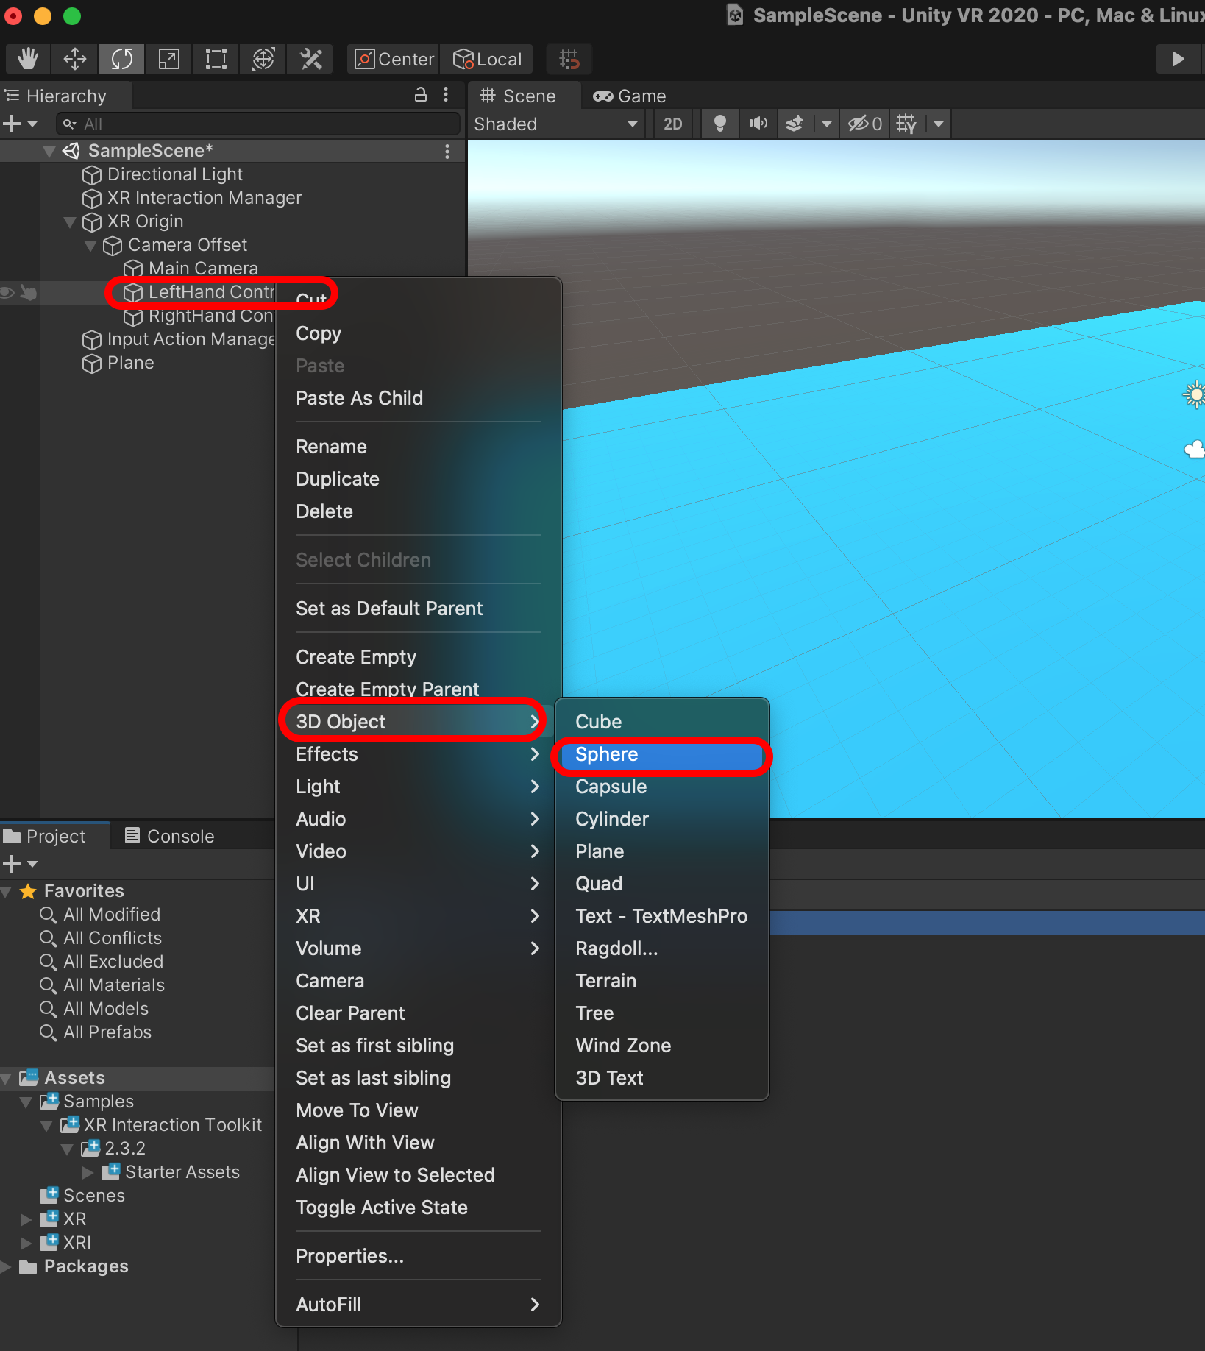Image resolution: width=1205 pixels, height=1351 pixels.
Task: Toggle hidden objects visibility counter
Action: [864, 124]
